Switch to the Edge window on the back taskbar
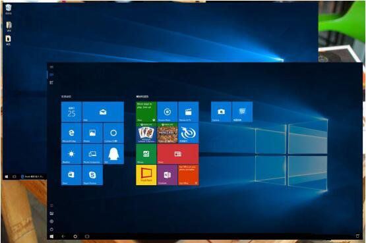 pos(32,177)
